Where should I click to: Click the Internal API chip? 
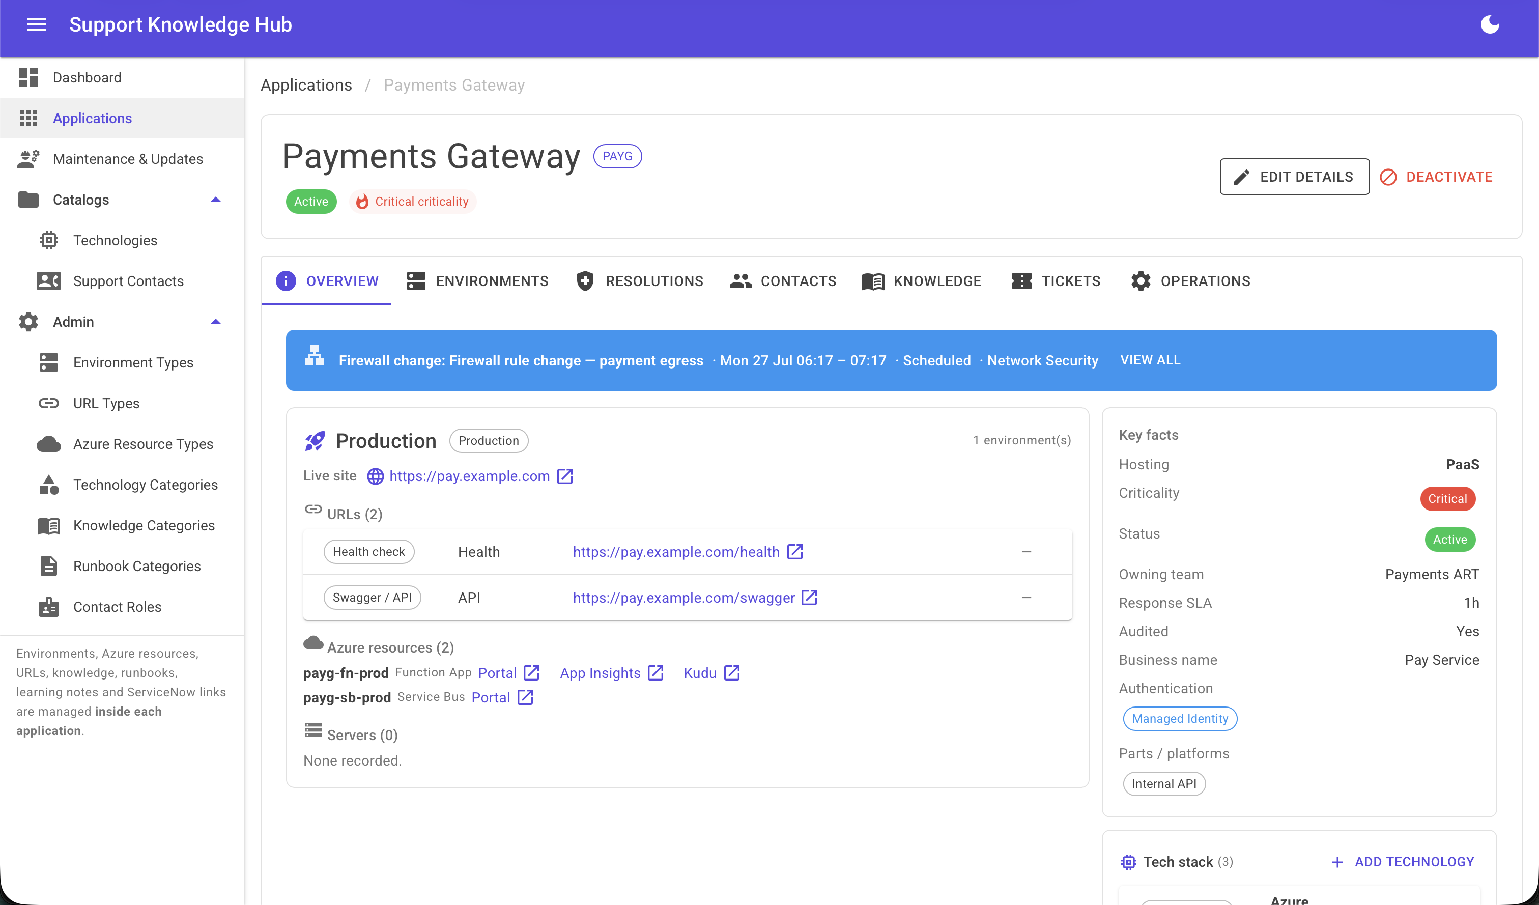coord(1164,783)
